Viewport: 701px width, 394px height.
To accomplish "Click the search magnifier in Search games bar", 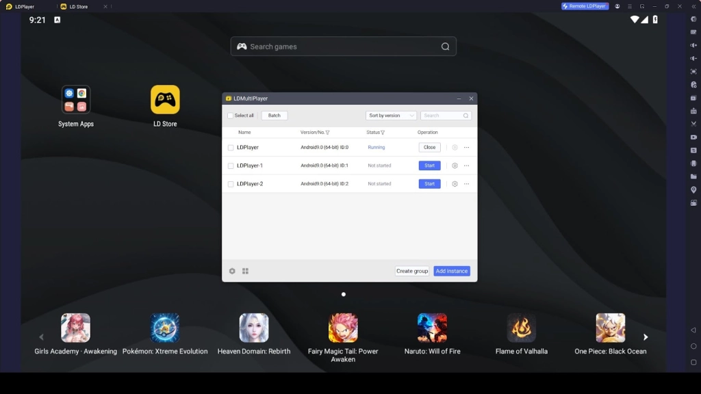I will 445,47.
